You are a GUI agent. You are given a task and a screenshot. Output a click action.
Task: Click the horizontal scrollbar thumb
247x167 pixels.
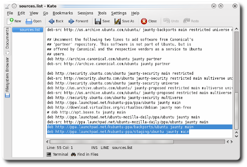tap(111, 142)
